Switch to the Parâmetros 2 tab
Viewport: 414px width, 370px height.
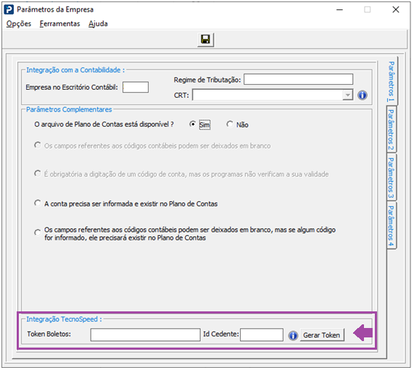point(392,129)
